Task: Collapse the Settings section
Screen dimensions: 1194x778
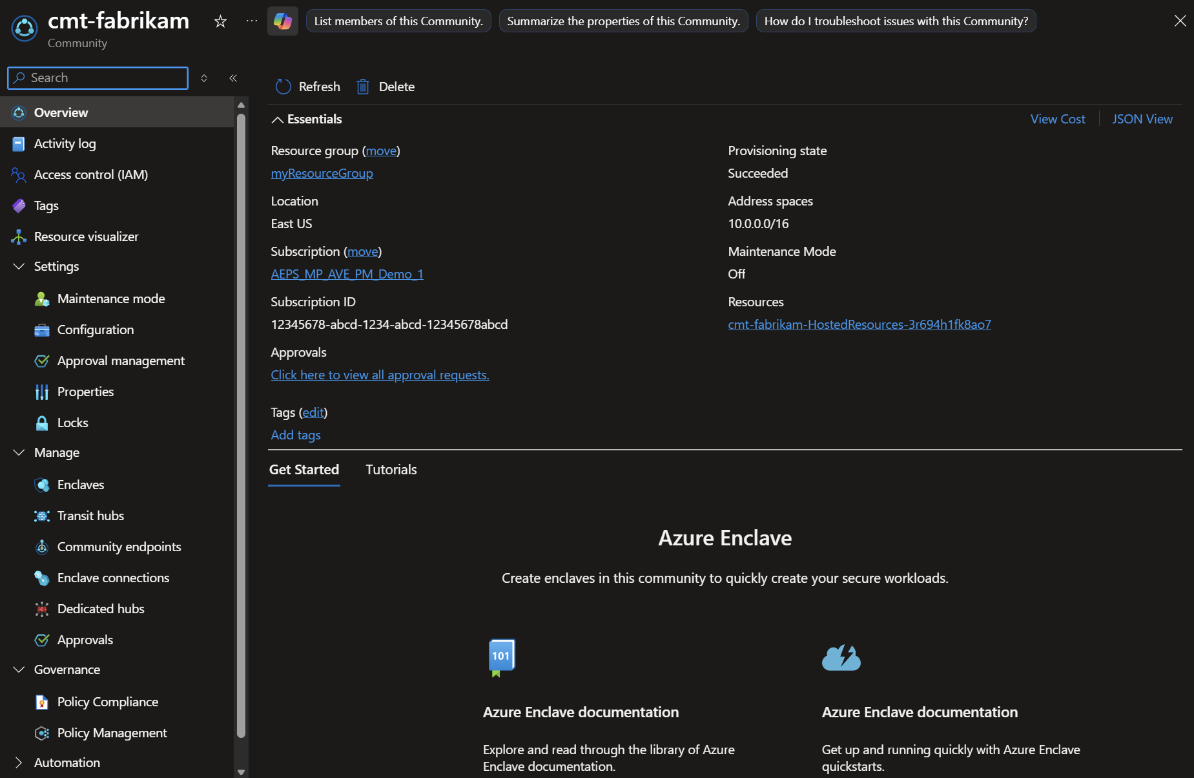Action: pos(19,266)
